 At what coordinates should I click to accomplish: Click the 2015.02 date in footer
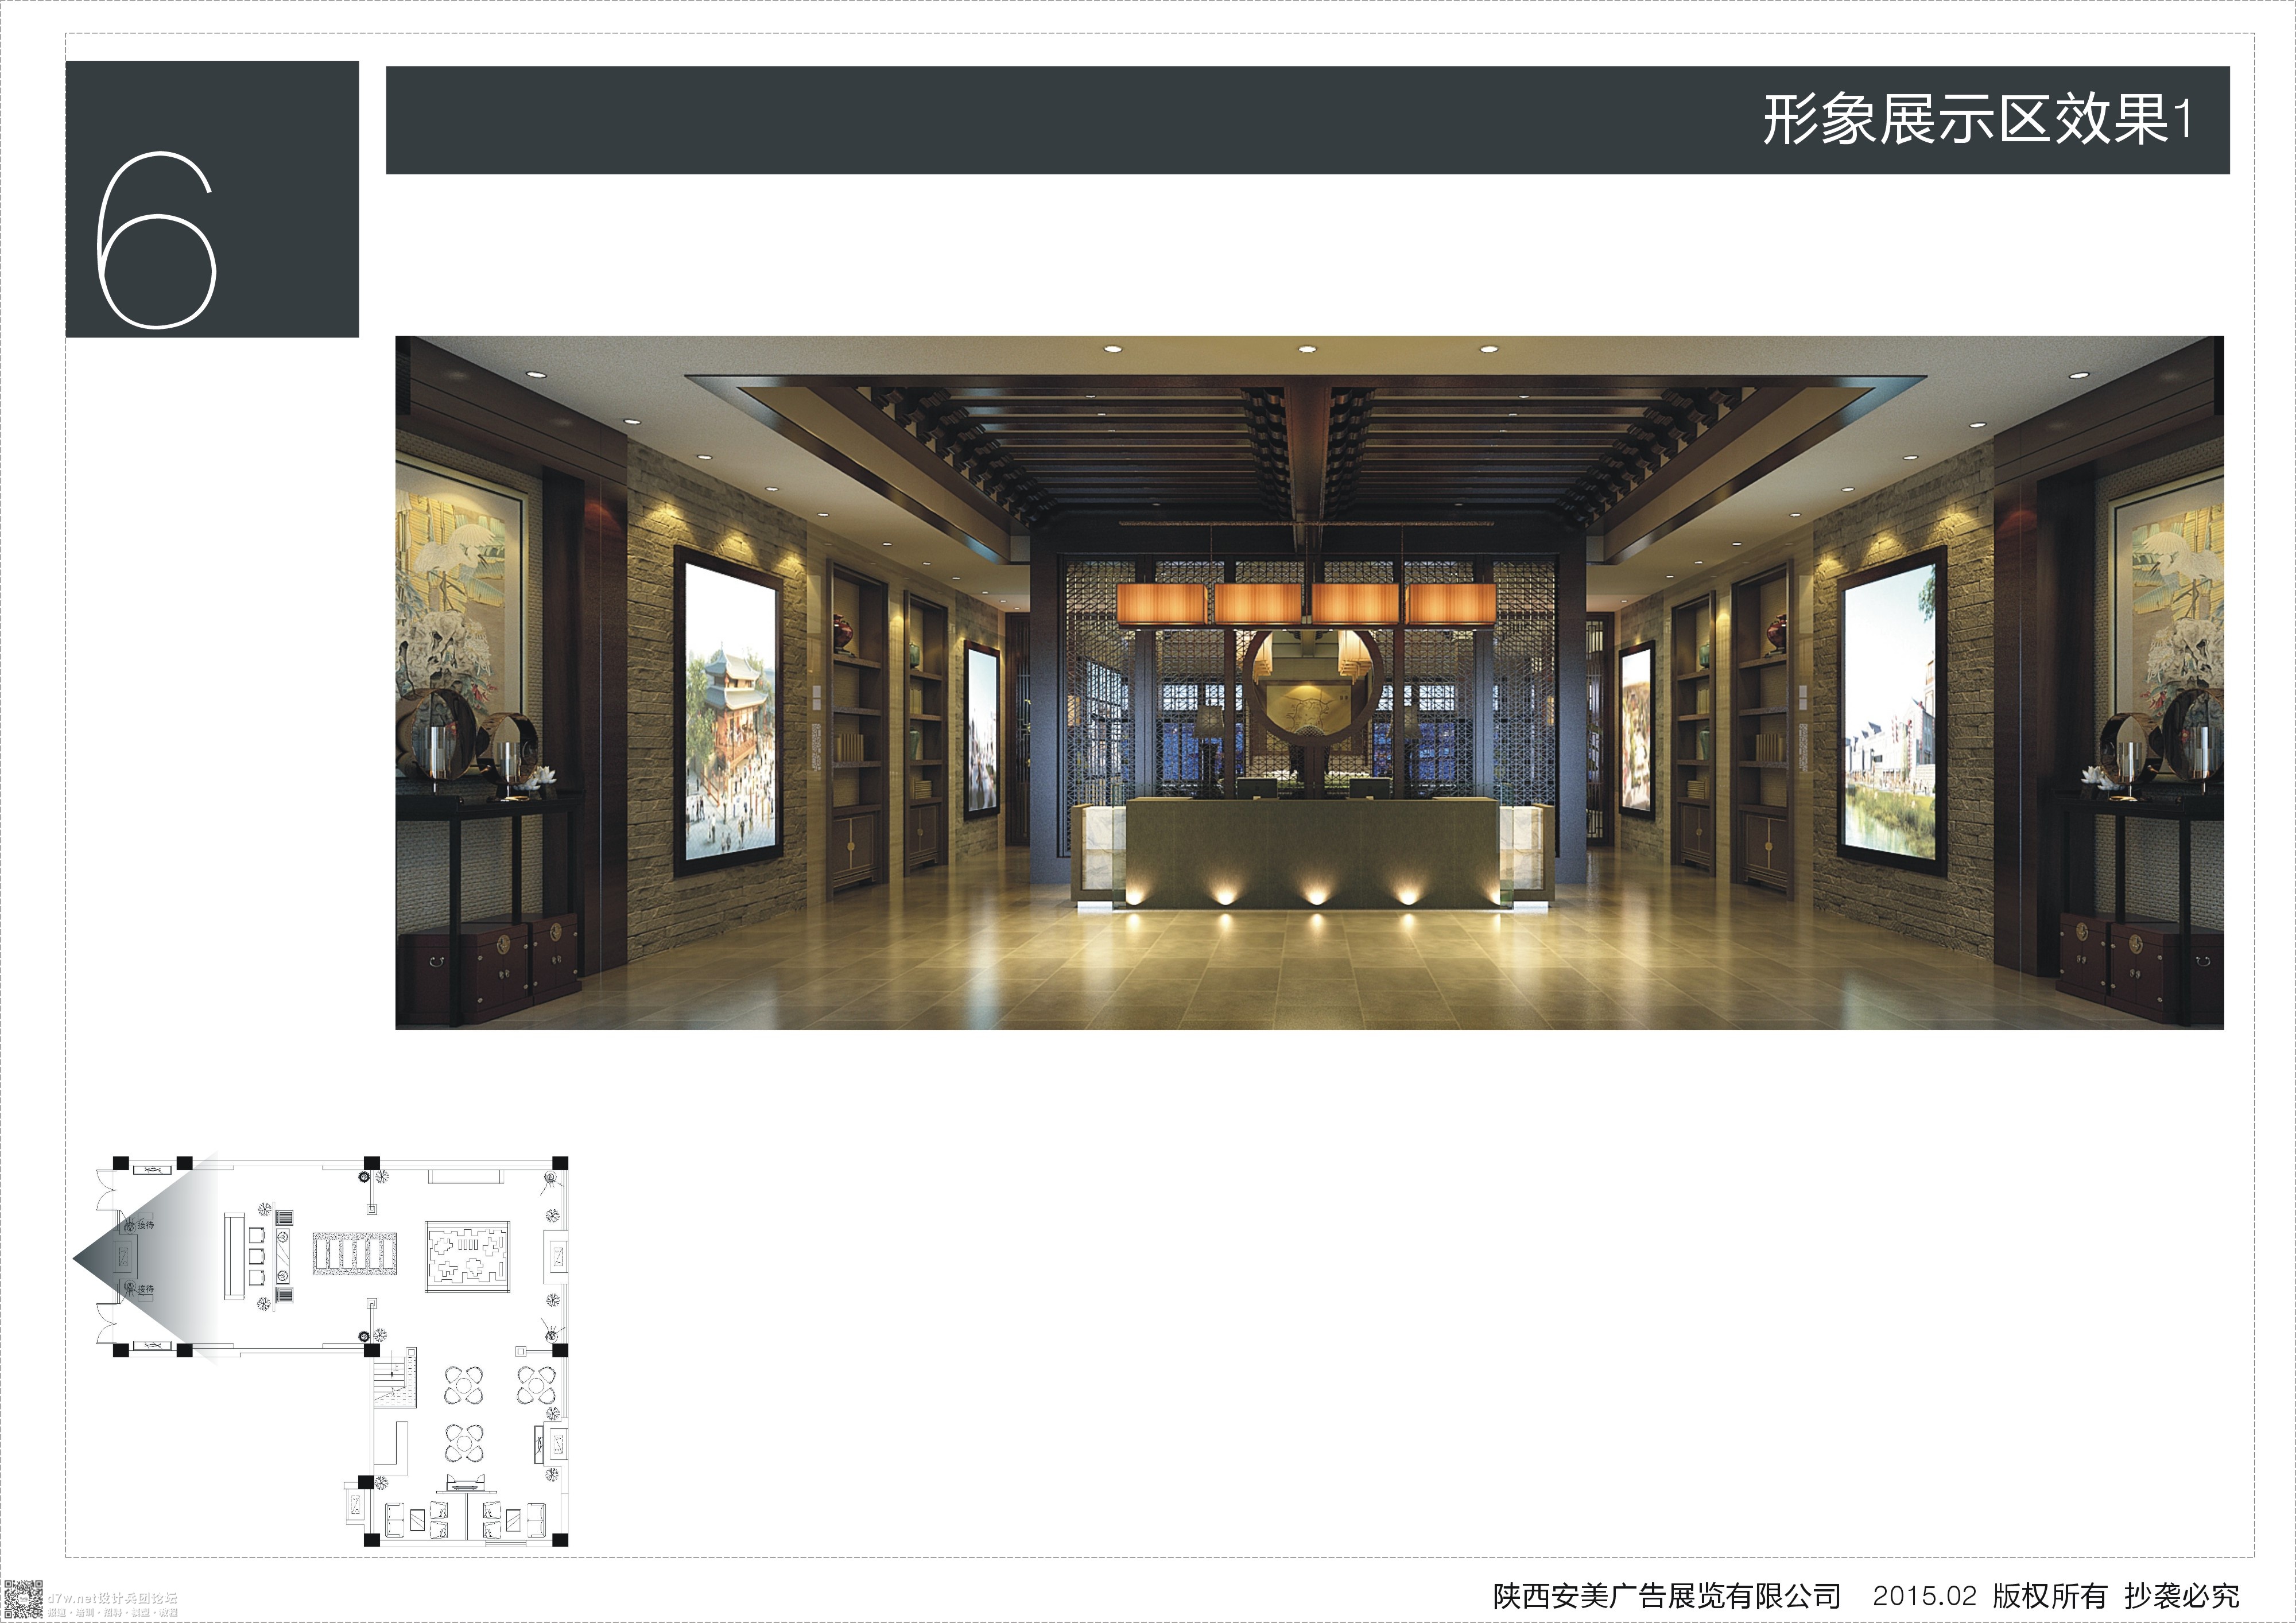(1925, 1596)
